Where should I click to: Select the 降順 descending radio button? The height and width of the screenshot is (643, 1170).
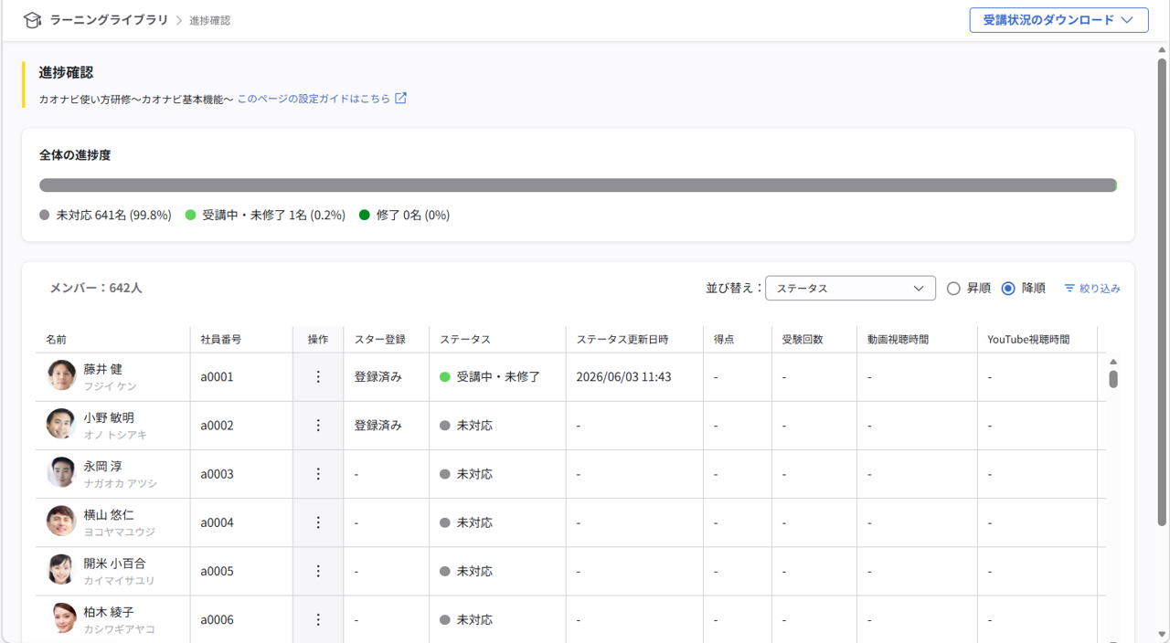click(1008, 289)
